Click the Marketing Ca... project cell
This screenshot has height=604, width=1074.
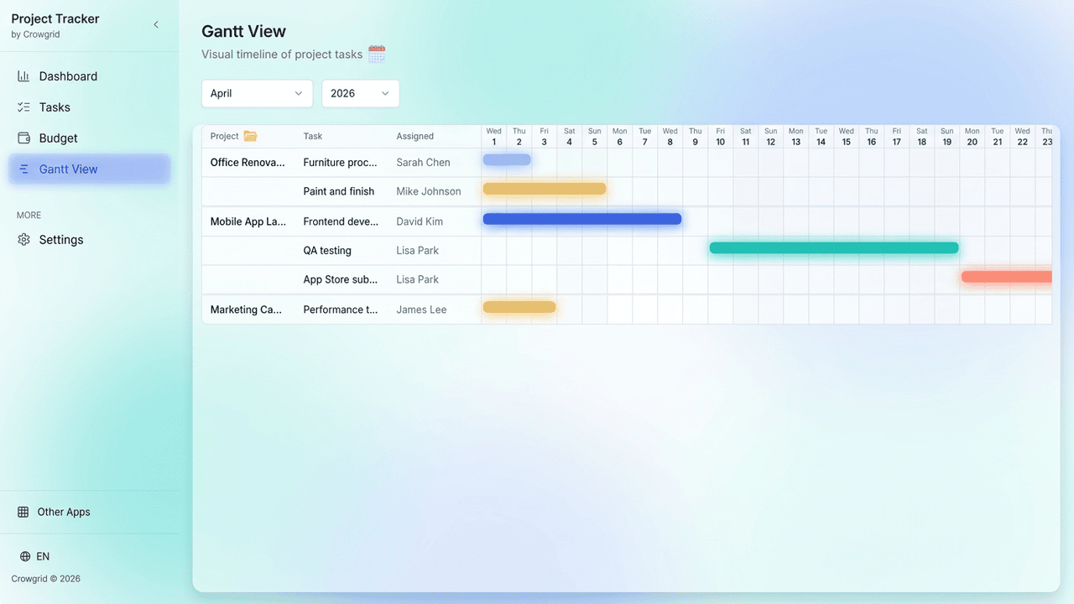click(247, 310)
